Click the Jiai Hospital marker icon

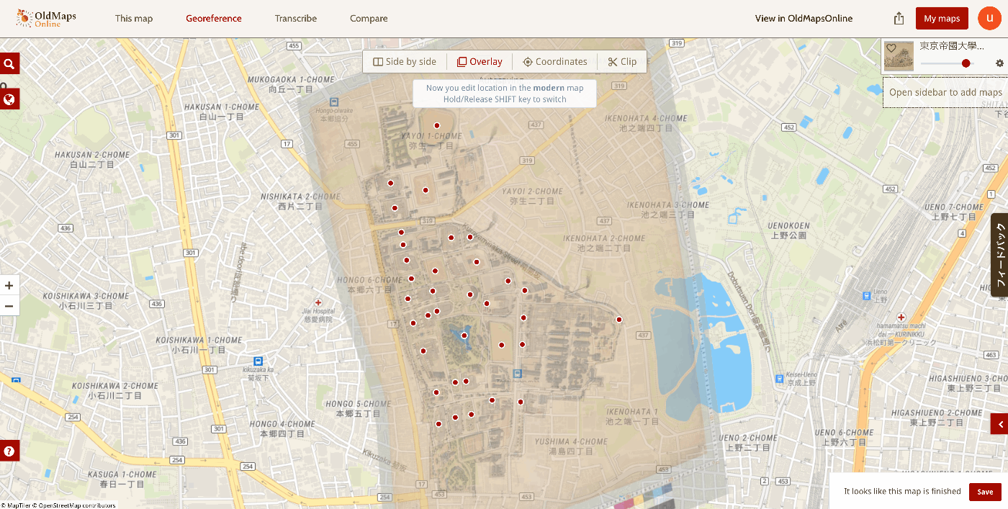pos(318,302)
